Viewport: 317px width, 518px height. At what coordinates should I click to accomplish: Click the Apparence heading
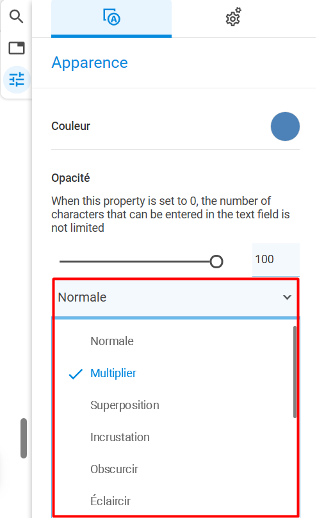click(x=90, y=63)
